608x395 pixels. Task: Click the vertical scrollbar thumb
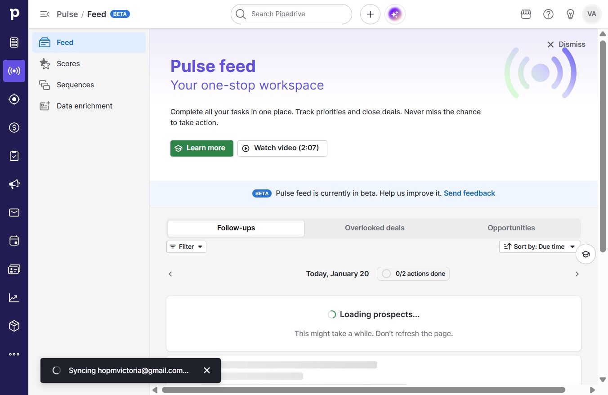pos(603,146)
